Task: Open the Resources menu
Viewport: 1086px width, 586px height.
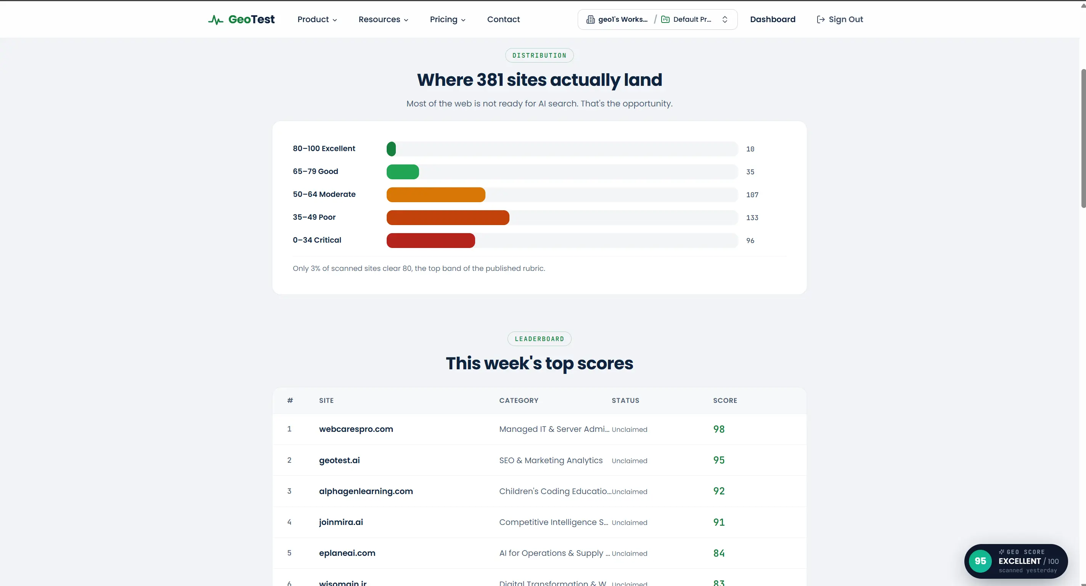Action: click(x=383, y=19)
